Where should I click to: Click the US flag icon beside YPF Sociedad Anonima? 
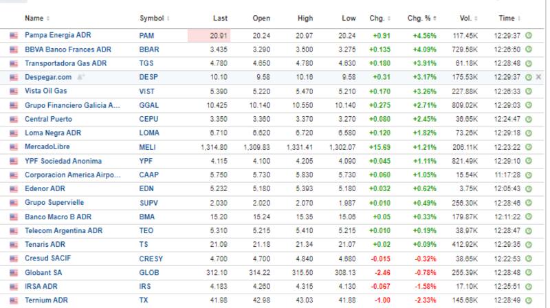point(13,161)
